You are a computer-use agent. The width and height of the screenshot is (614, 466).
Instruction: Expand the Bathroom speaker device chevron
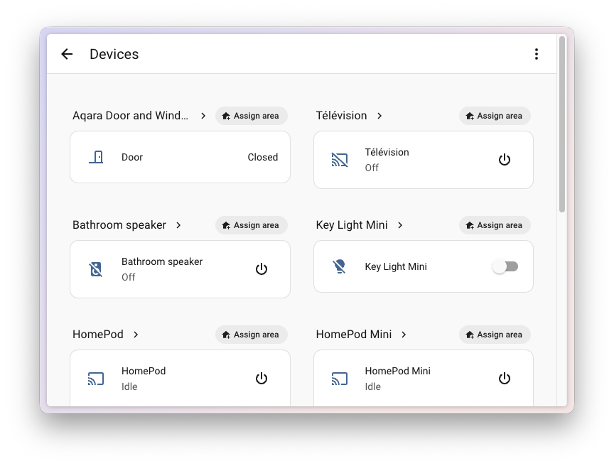pyautogui.click(x=178, y=224)
